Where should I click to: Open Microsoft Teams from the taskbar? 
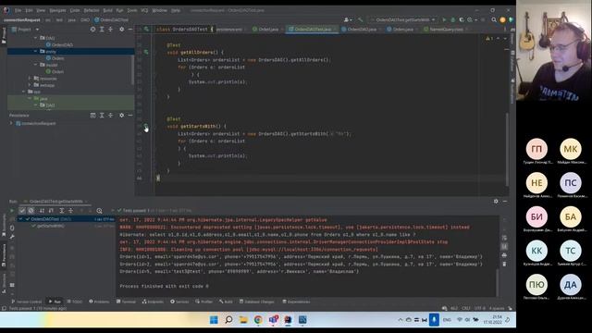[273, 320]
